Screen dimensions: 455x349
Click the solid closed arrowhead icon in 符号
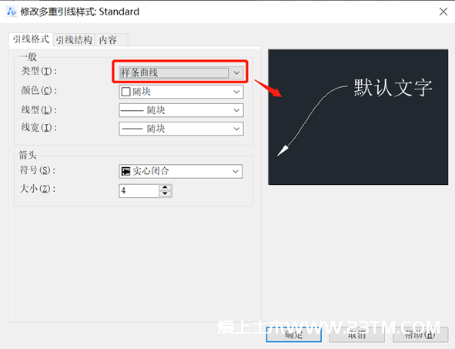click(125, 171)
